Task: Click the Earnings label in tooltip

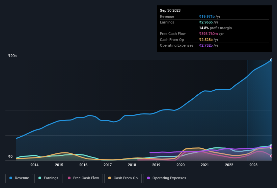Action: [x=167, y=22]
